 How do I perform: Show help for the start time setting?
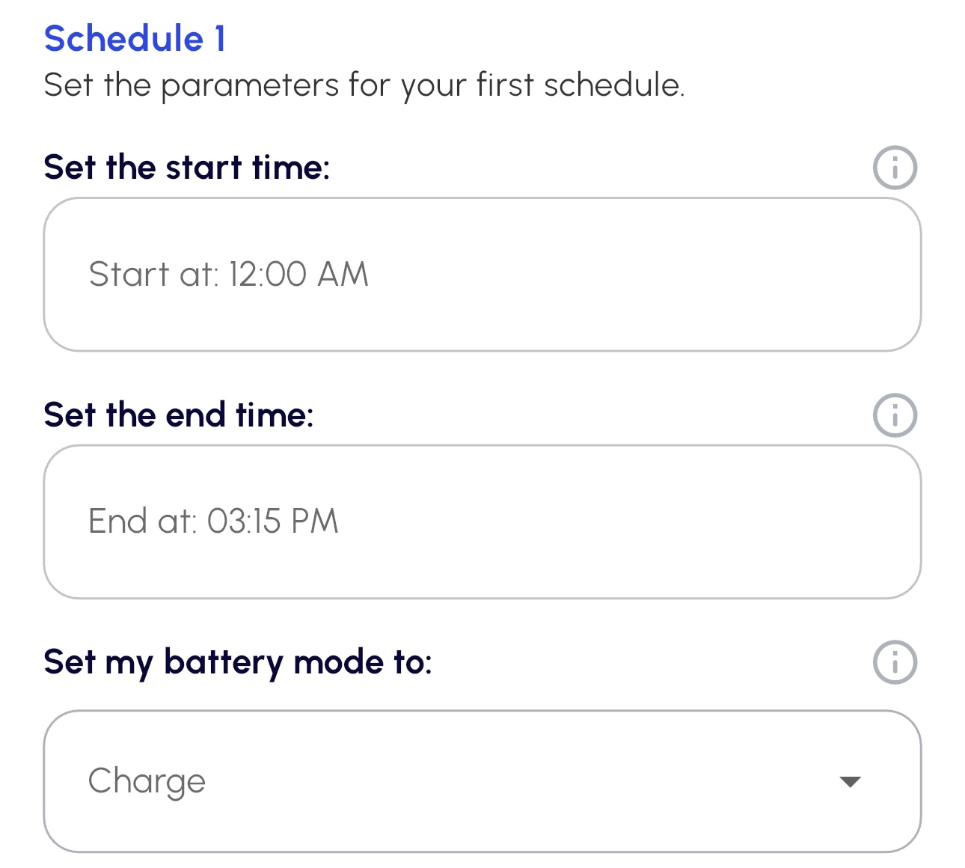pos(895,168)
